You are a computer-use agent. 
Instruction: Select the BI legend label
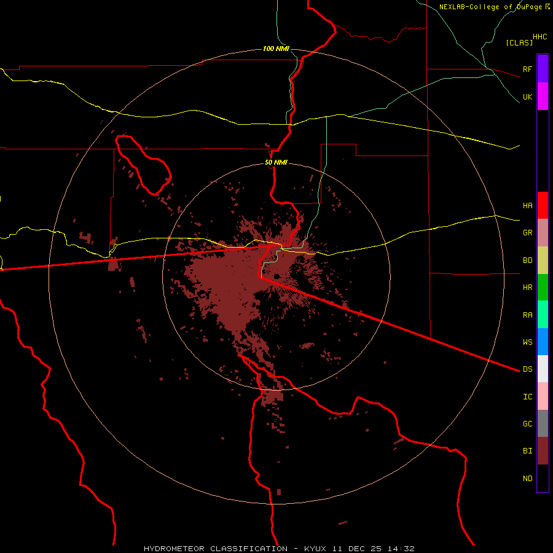point(527,451)
